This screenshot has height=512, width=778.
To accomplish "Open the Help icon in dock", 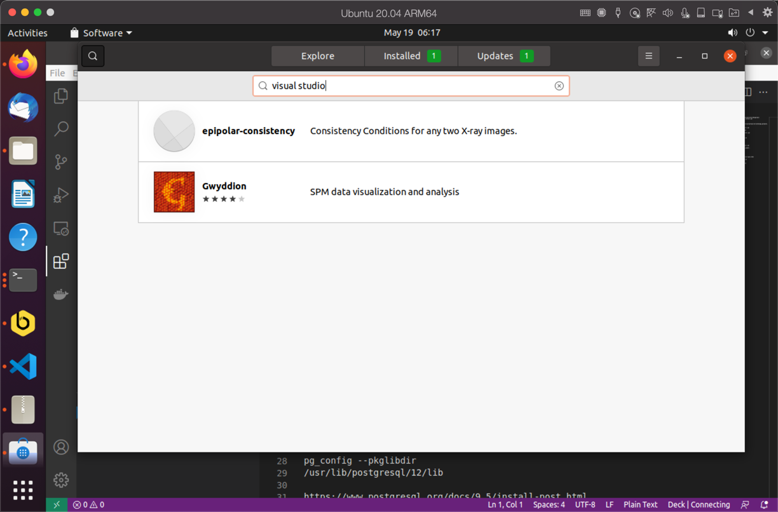I will coord(23,237).
